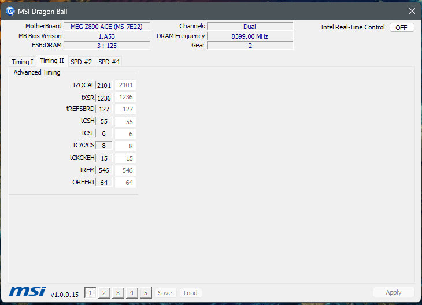Click the MSI logo at bottom left
This screenshot has width=422, height=305.
click(x=27, y=292)
